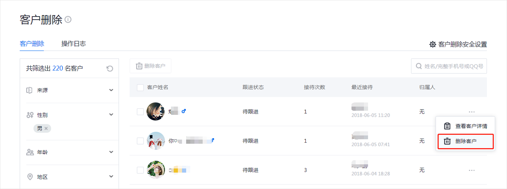Screen dimensions: 507x189
Task: Click the search magnifier icon
Action: (419, 66)
